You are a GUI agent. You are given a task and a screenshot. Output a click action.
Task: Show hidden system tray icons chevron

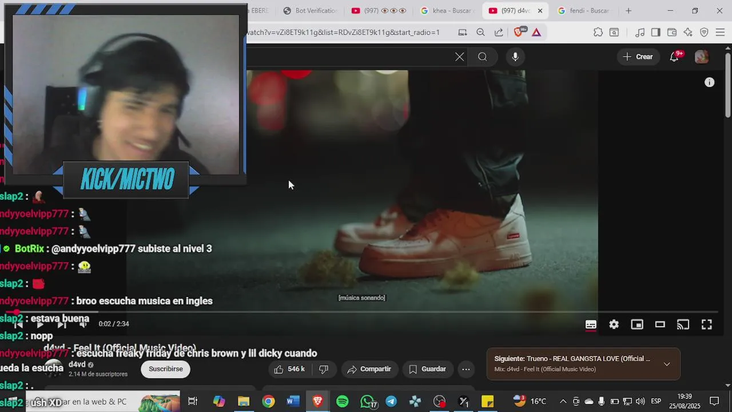[x=563, y=401]
